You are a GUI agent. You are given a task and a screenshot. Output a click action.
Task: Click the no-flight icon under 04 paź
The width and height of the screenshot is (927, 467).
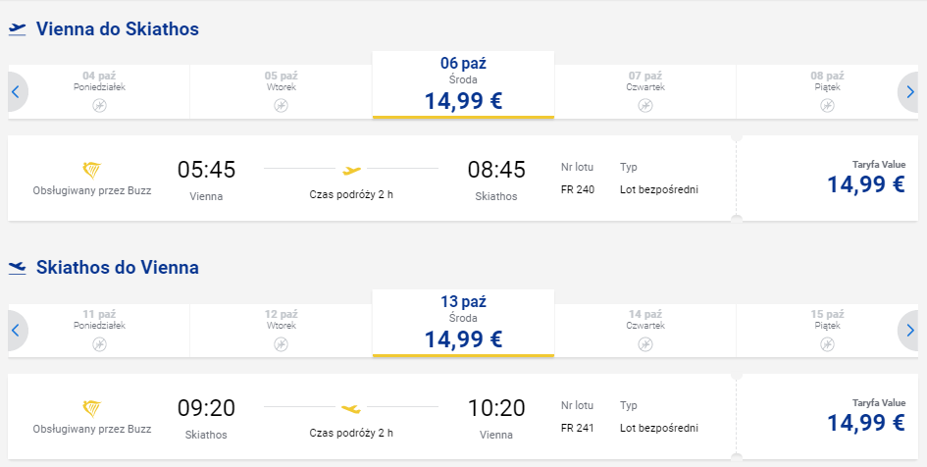tap(99, 106)
